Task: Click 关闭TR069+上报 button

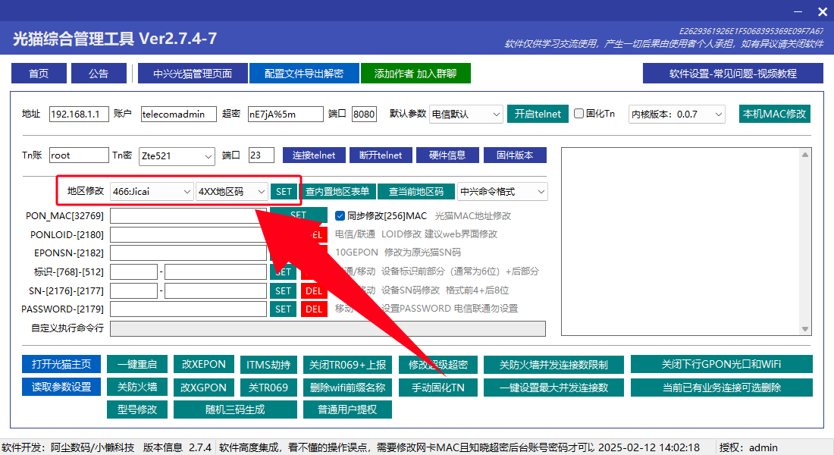Action: click(348, 365)
